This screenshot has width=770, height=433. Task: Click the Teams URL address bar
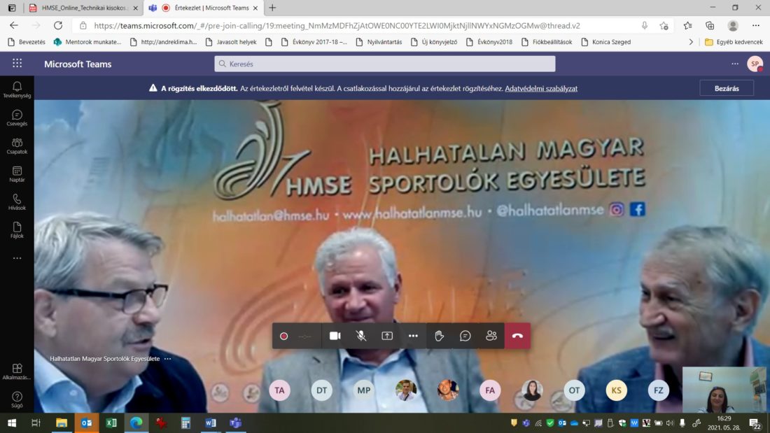pyautogui.click(x=337, y=25)
